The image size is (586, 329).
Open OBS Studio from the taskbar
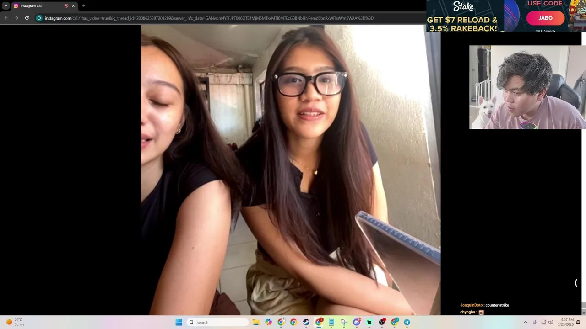click(382, 322)
